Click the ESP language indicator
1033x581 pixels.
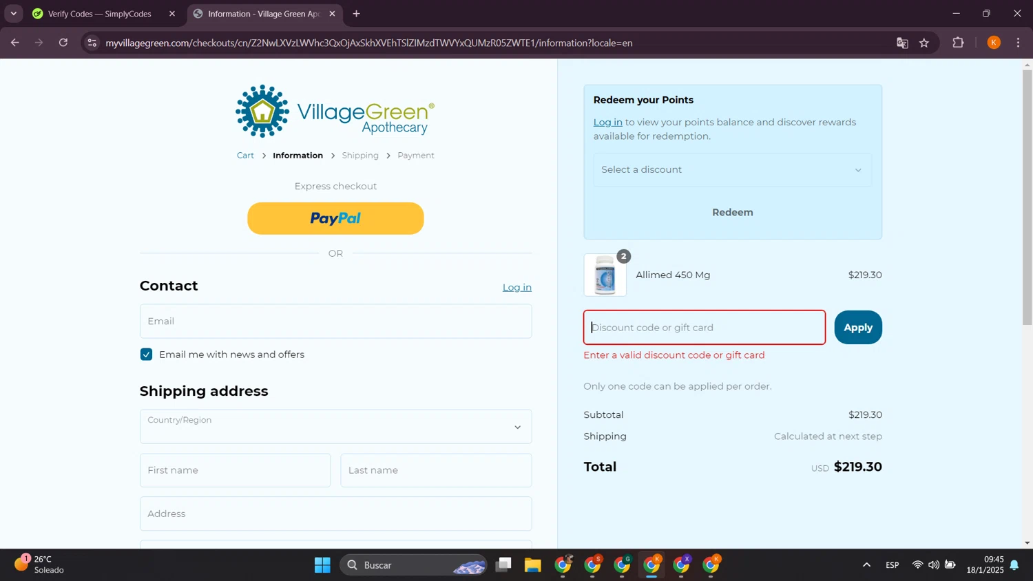893,565
